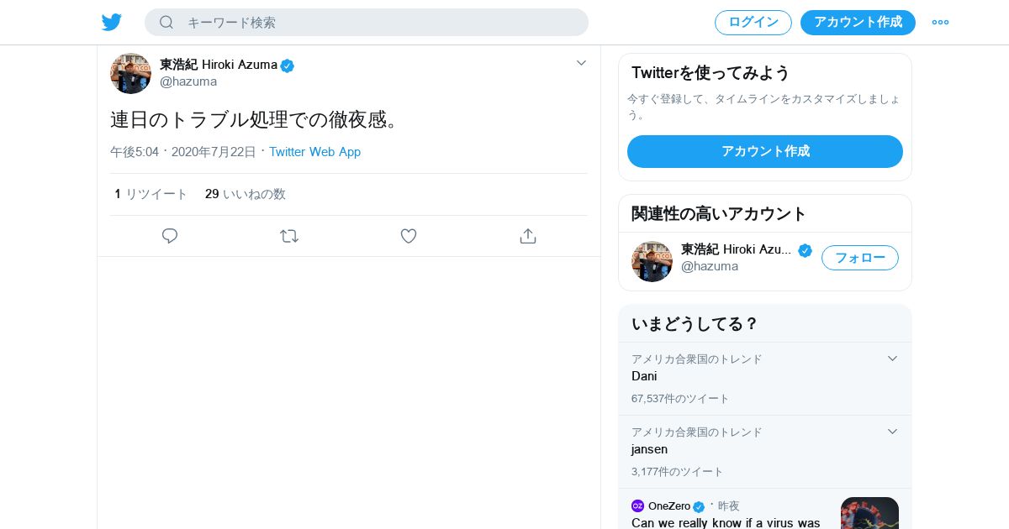Screen dimensions: 1009x529
Task: Open the three-dot more menu
Action: [940, 22]
